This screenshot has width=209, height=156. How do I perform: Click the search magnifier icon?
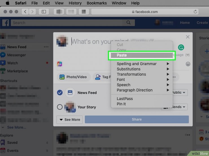129,22
